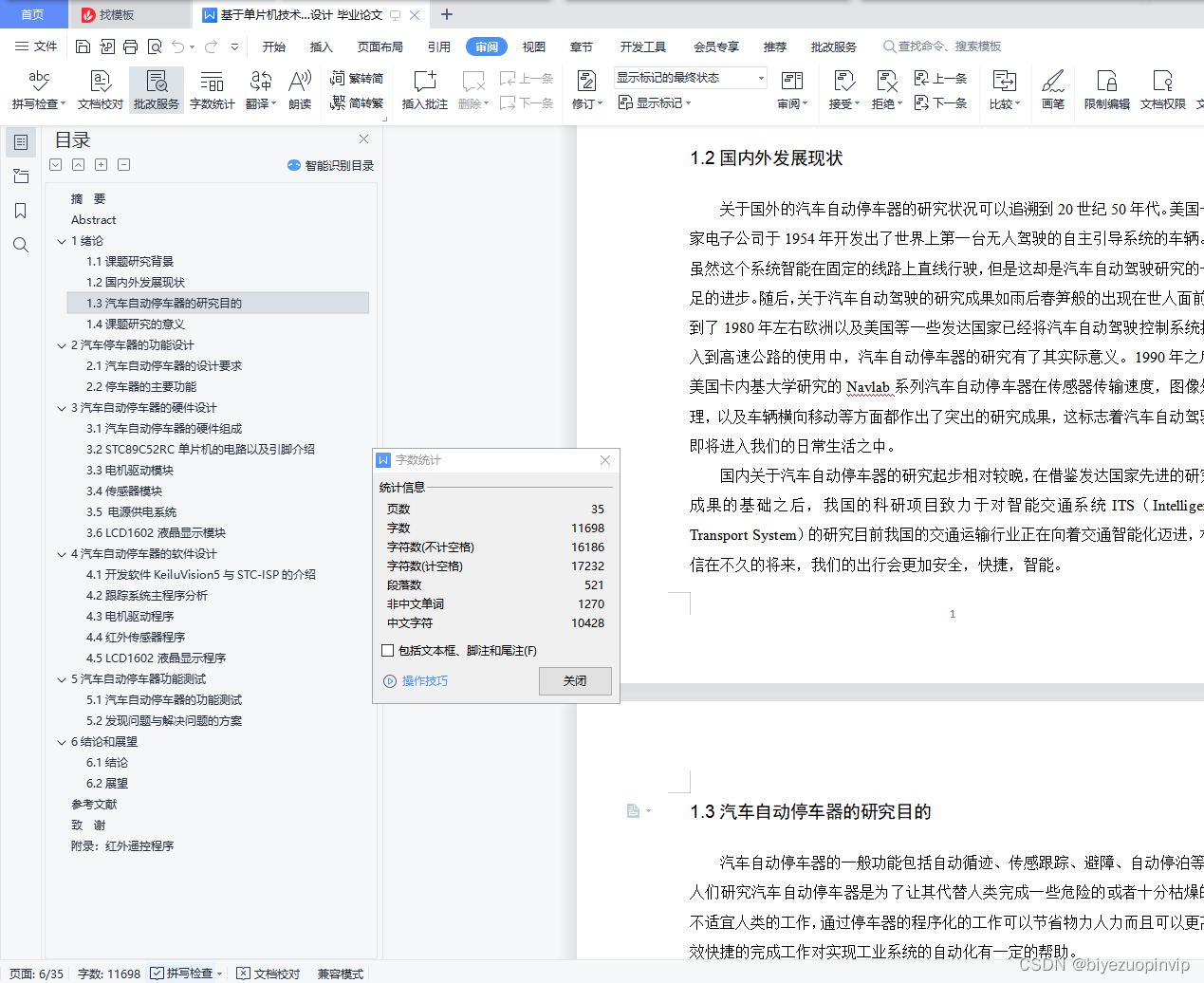Screen dimensions: 1204x983
Task: Switch to the 引用 ribbon tab
Action: 438,46
